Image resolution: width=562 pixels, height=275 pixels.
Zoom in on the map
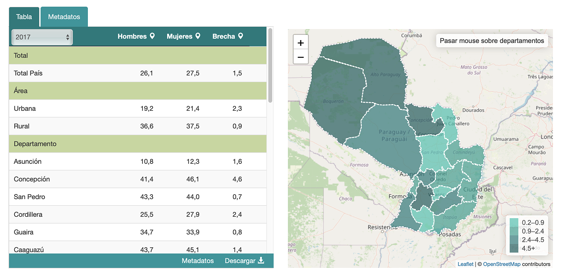(x=300, y=42)
